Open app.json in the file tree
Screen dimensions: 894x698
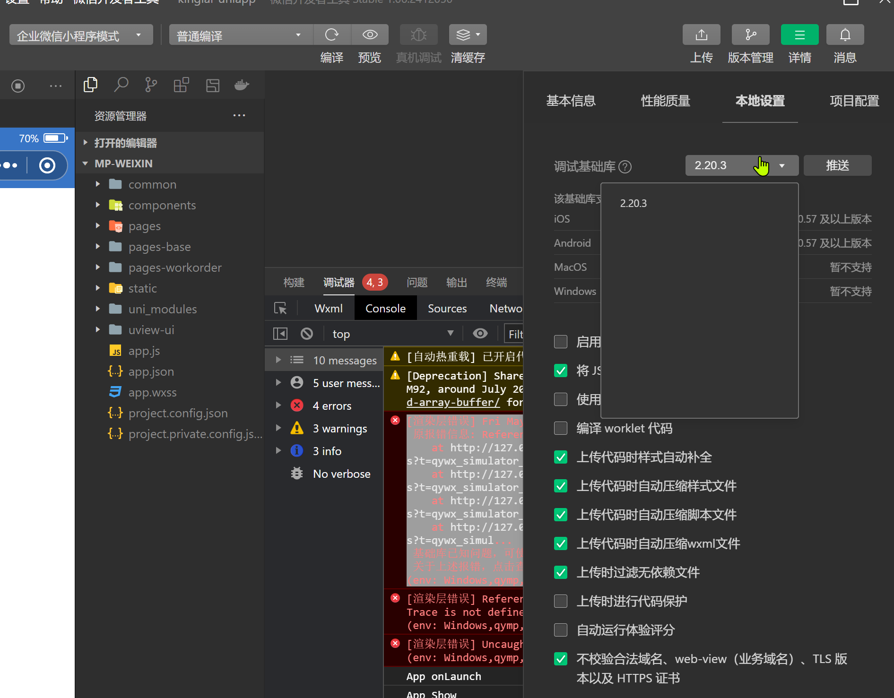coord(151,371)
